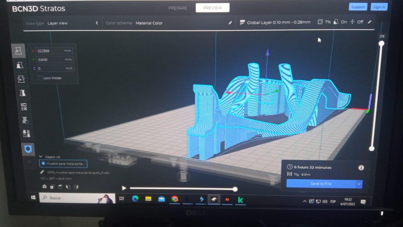Image resolution: width=403 pixels, height=227 pixels.
Task: Open the Per Model Settings tool
Action: coord(24,107)
